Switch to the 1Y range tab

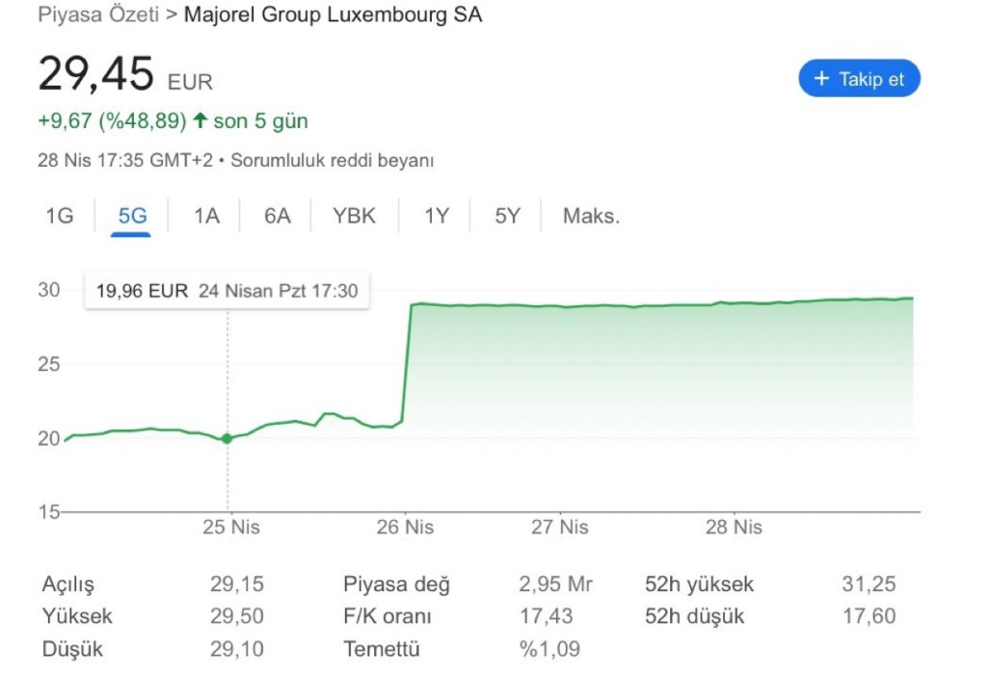point(437,216)
